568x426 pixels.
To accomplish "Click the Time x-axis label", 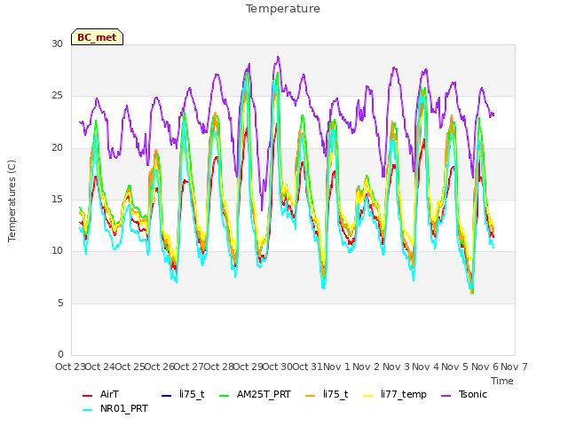I will [x=502, y=381].
